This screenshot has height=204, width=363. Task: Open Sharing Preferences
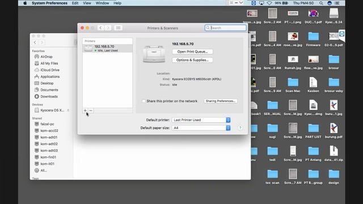[221, 101]
